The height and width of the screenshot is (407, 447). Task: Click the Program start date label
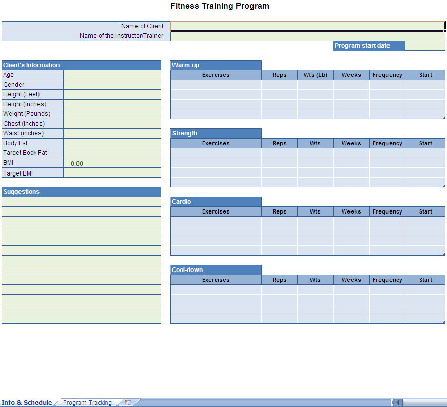(369, 46)
